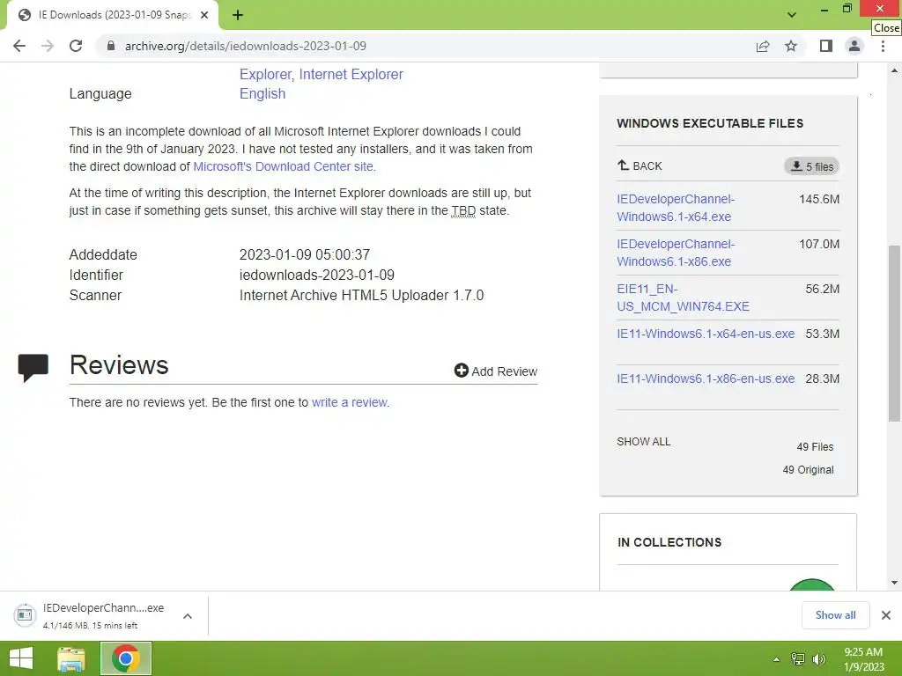Viewport: 902px width, 676px height.
Task: Open the Explorer topic link
Action: click(x=265, y=74)
